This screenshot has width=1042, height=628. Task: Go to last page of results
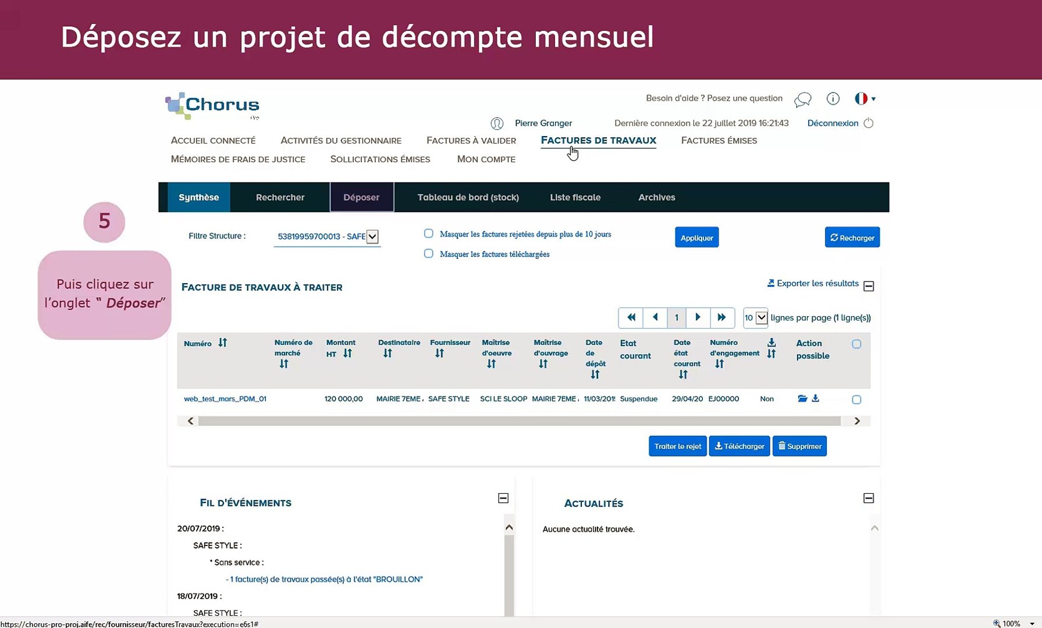click(x=722, y=317)
